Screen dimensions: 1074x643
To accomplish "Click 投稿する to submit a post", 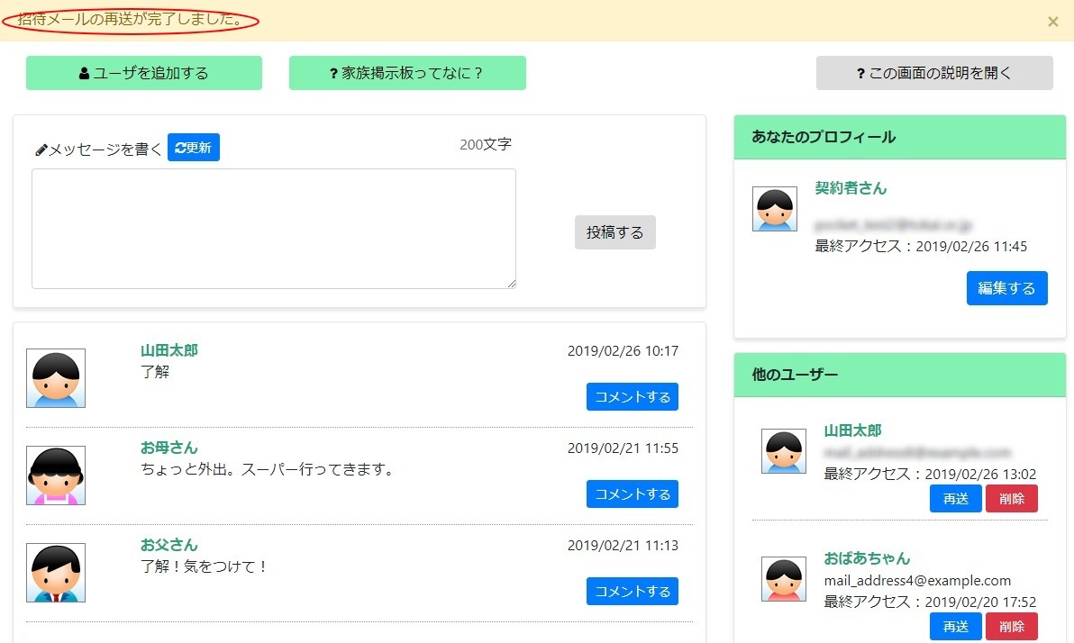I will tap(614, 232).
